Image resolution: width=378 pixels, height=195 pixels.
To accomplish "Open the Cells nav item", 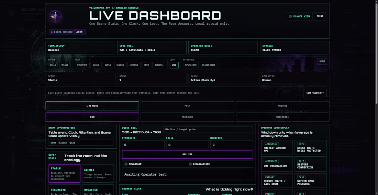I will (53, 65).
